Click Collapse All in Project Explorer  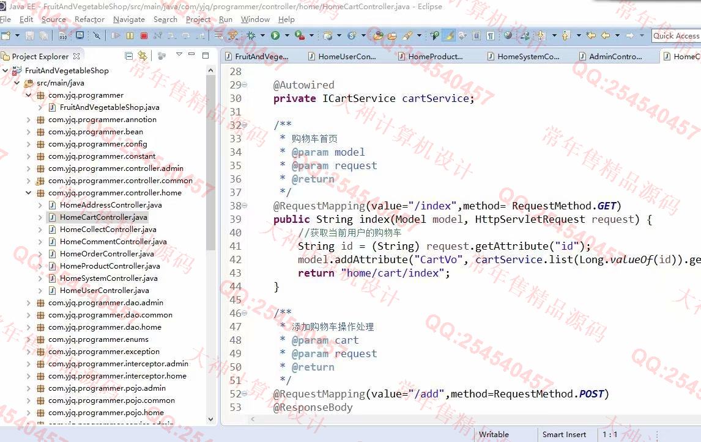tap(128, 56)
